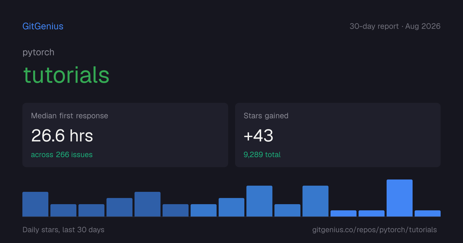Click the "Median first response" label

click(x=69, y=116)
